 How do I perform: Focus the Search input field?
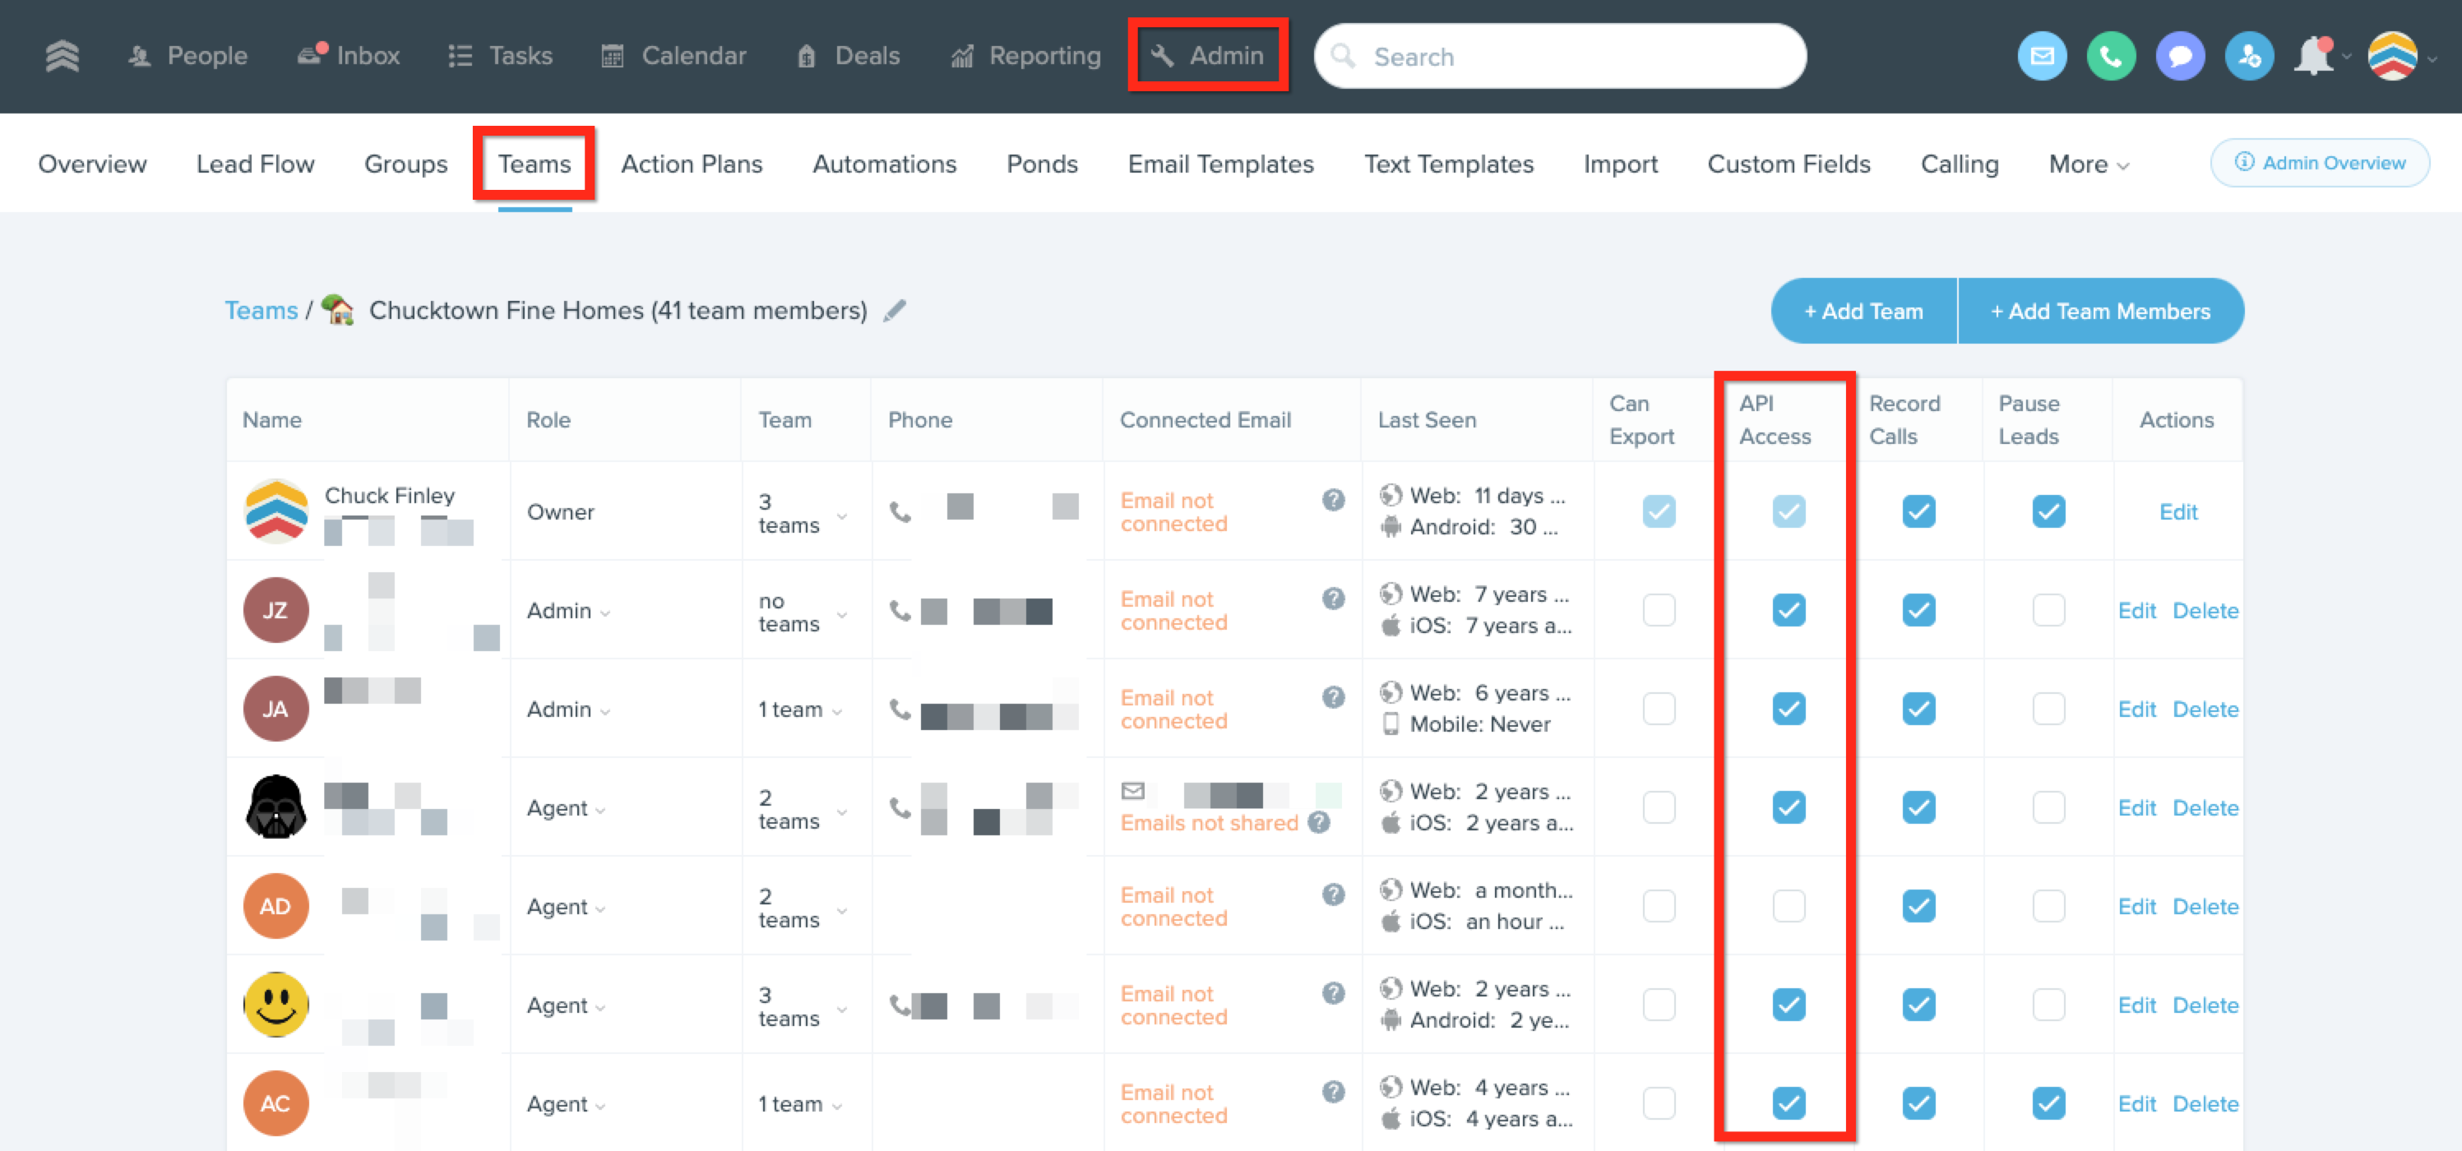(1560, 57)
